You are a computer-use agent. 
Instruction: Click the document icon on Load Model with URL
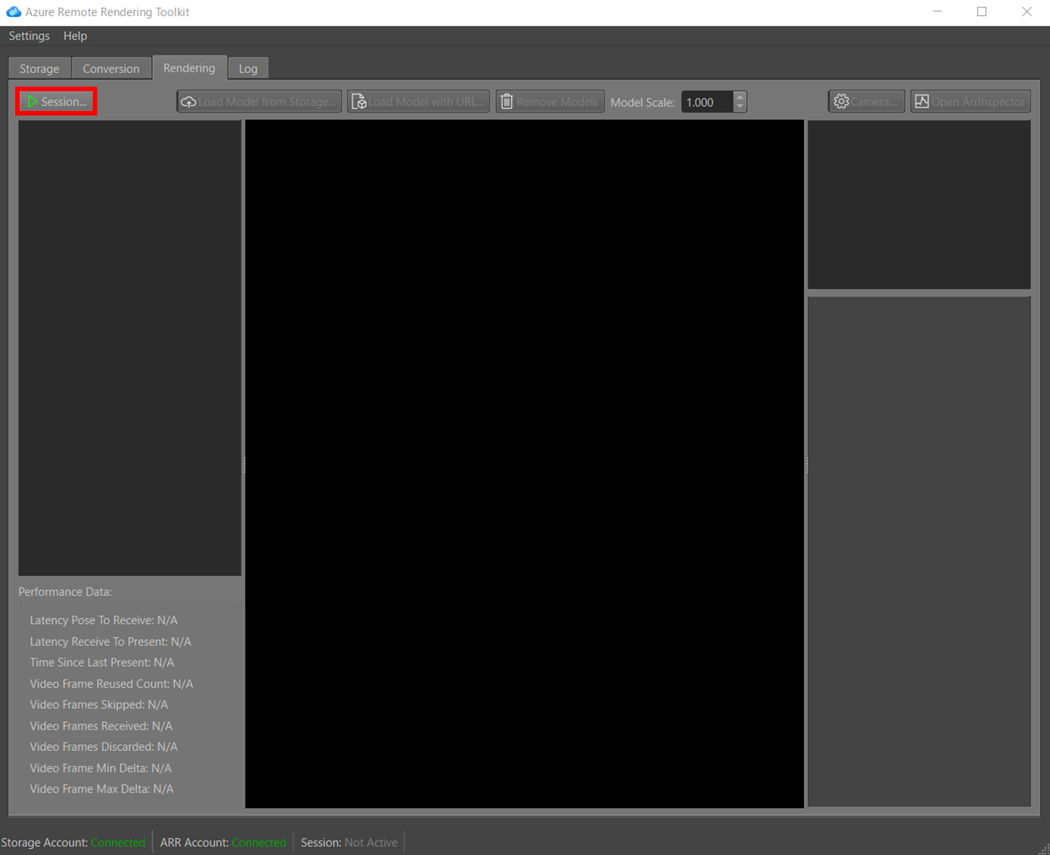click(359, 101)
